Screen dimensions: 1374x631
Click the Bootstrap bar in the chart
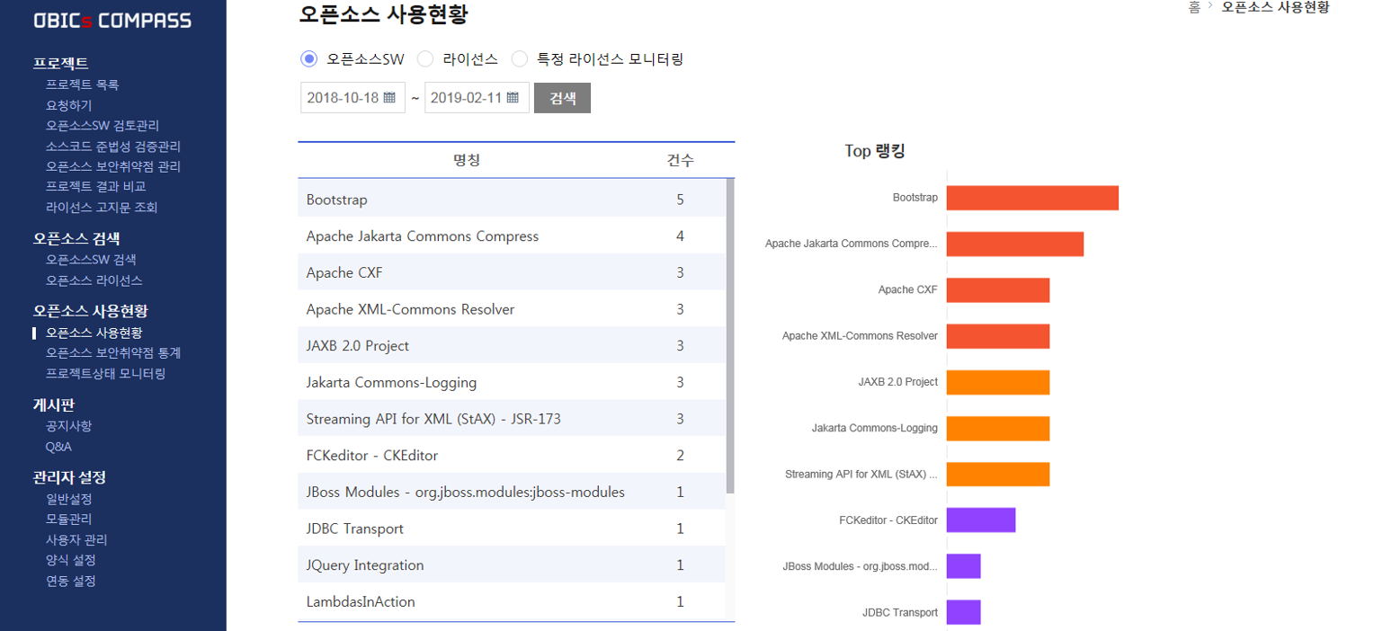coord(1032,198)
